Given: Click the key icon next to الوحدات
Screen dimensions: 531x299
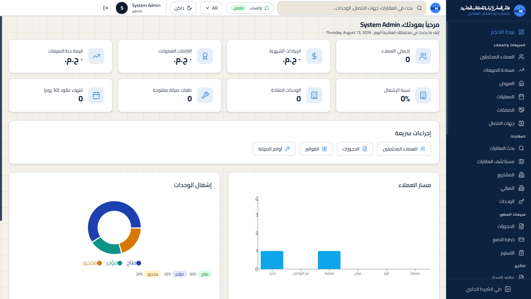Looking at the screenshot, I should pos(521,201).
